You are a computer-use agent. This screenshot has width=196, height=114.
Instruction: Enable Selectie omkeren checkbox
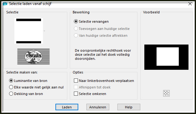[76, 94]
